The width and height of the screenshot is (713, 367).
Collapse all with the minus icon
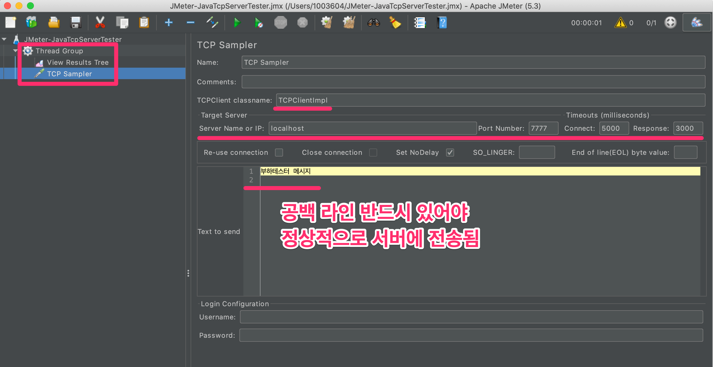pos(190,22)
